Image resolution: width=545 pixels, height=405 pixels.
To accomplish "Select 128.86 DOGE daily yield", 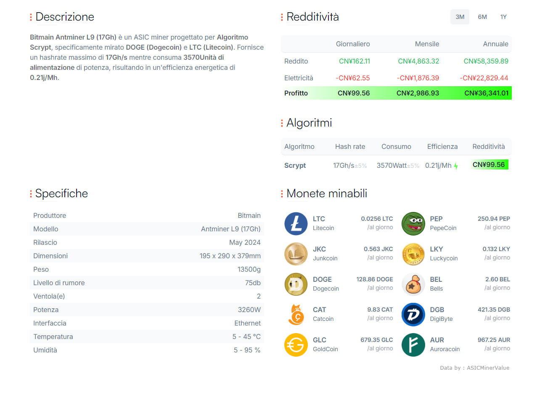I will 375,279.
